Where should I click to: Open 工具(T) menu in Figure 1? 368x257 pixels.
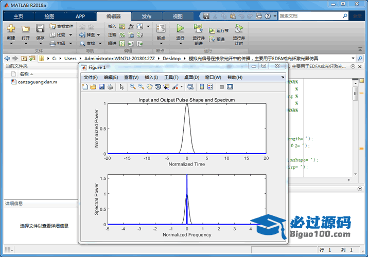[x=171, y=77]
